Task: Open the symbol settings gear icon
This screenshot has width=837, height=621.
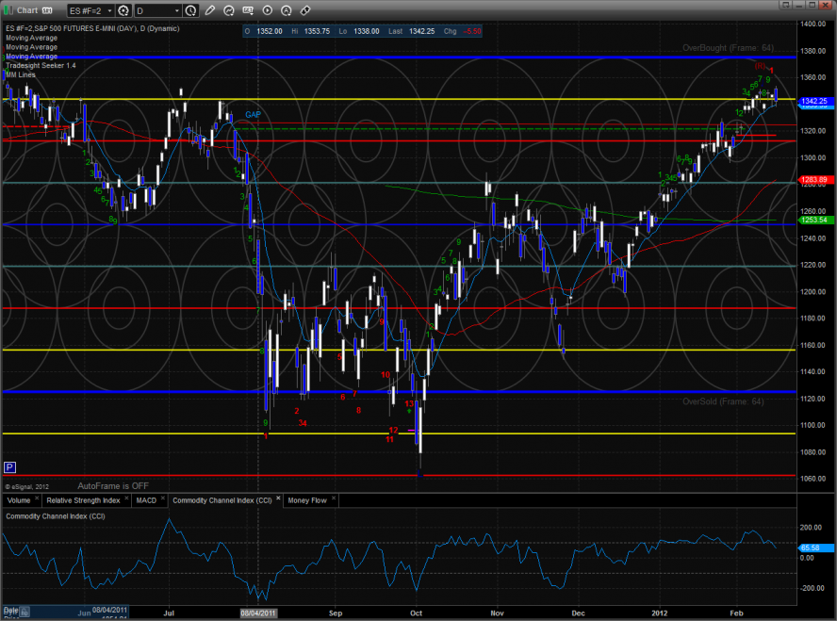Action: (x=123, y=10)
